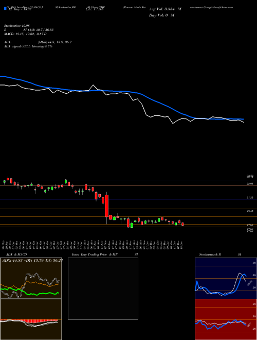The height and width of the screenshot is (340, 257).
Task: Click the "Stochastics & R" panel title
Action: [210, 254]
